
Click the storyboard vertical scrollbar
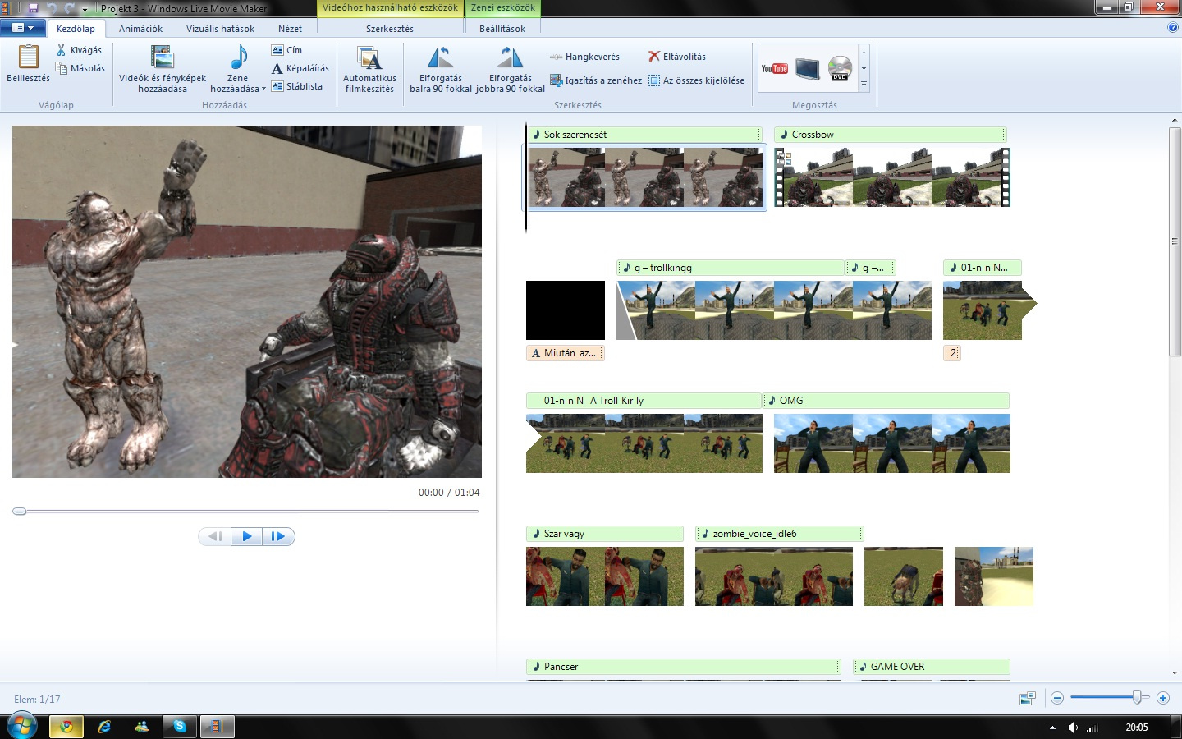click(1175, 241)
